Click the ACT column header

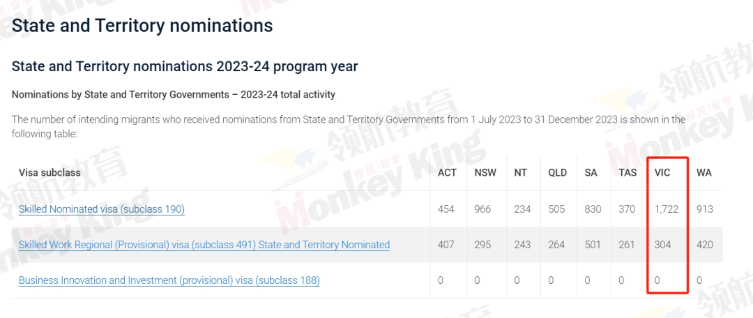[x=447, y=173]
